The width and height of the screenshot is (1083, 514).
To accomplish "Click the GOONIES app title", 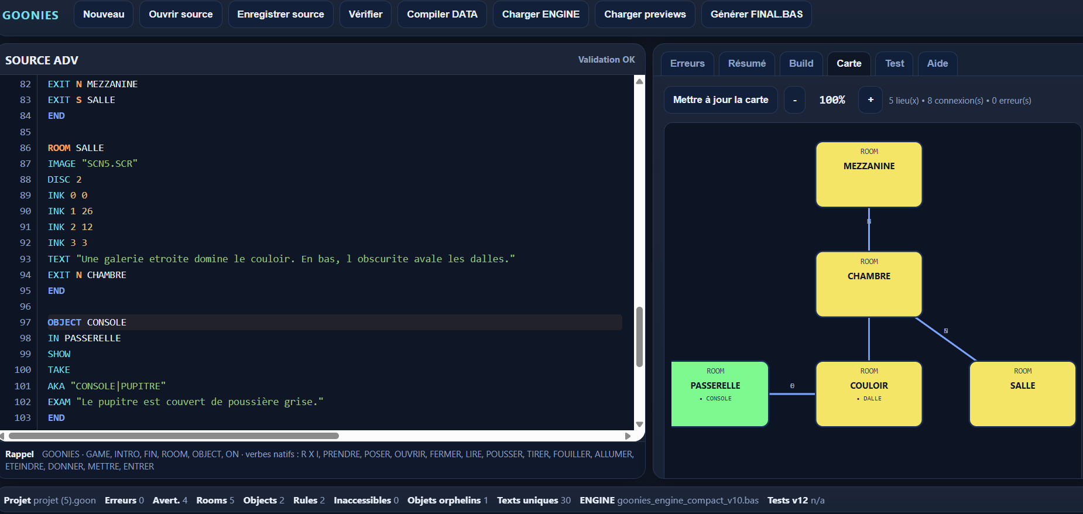I will click(30, 15).
